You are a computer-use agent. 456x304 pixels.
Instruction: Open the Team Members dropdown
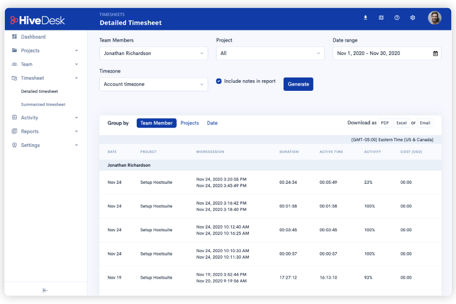[154, 53]
